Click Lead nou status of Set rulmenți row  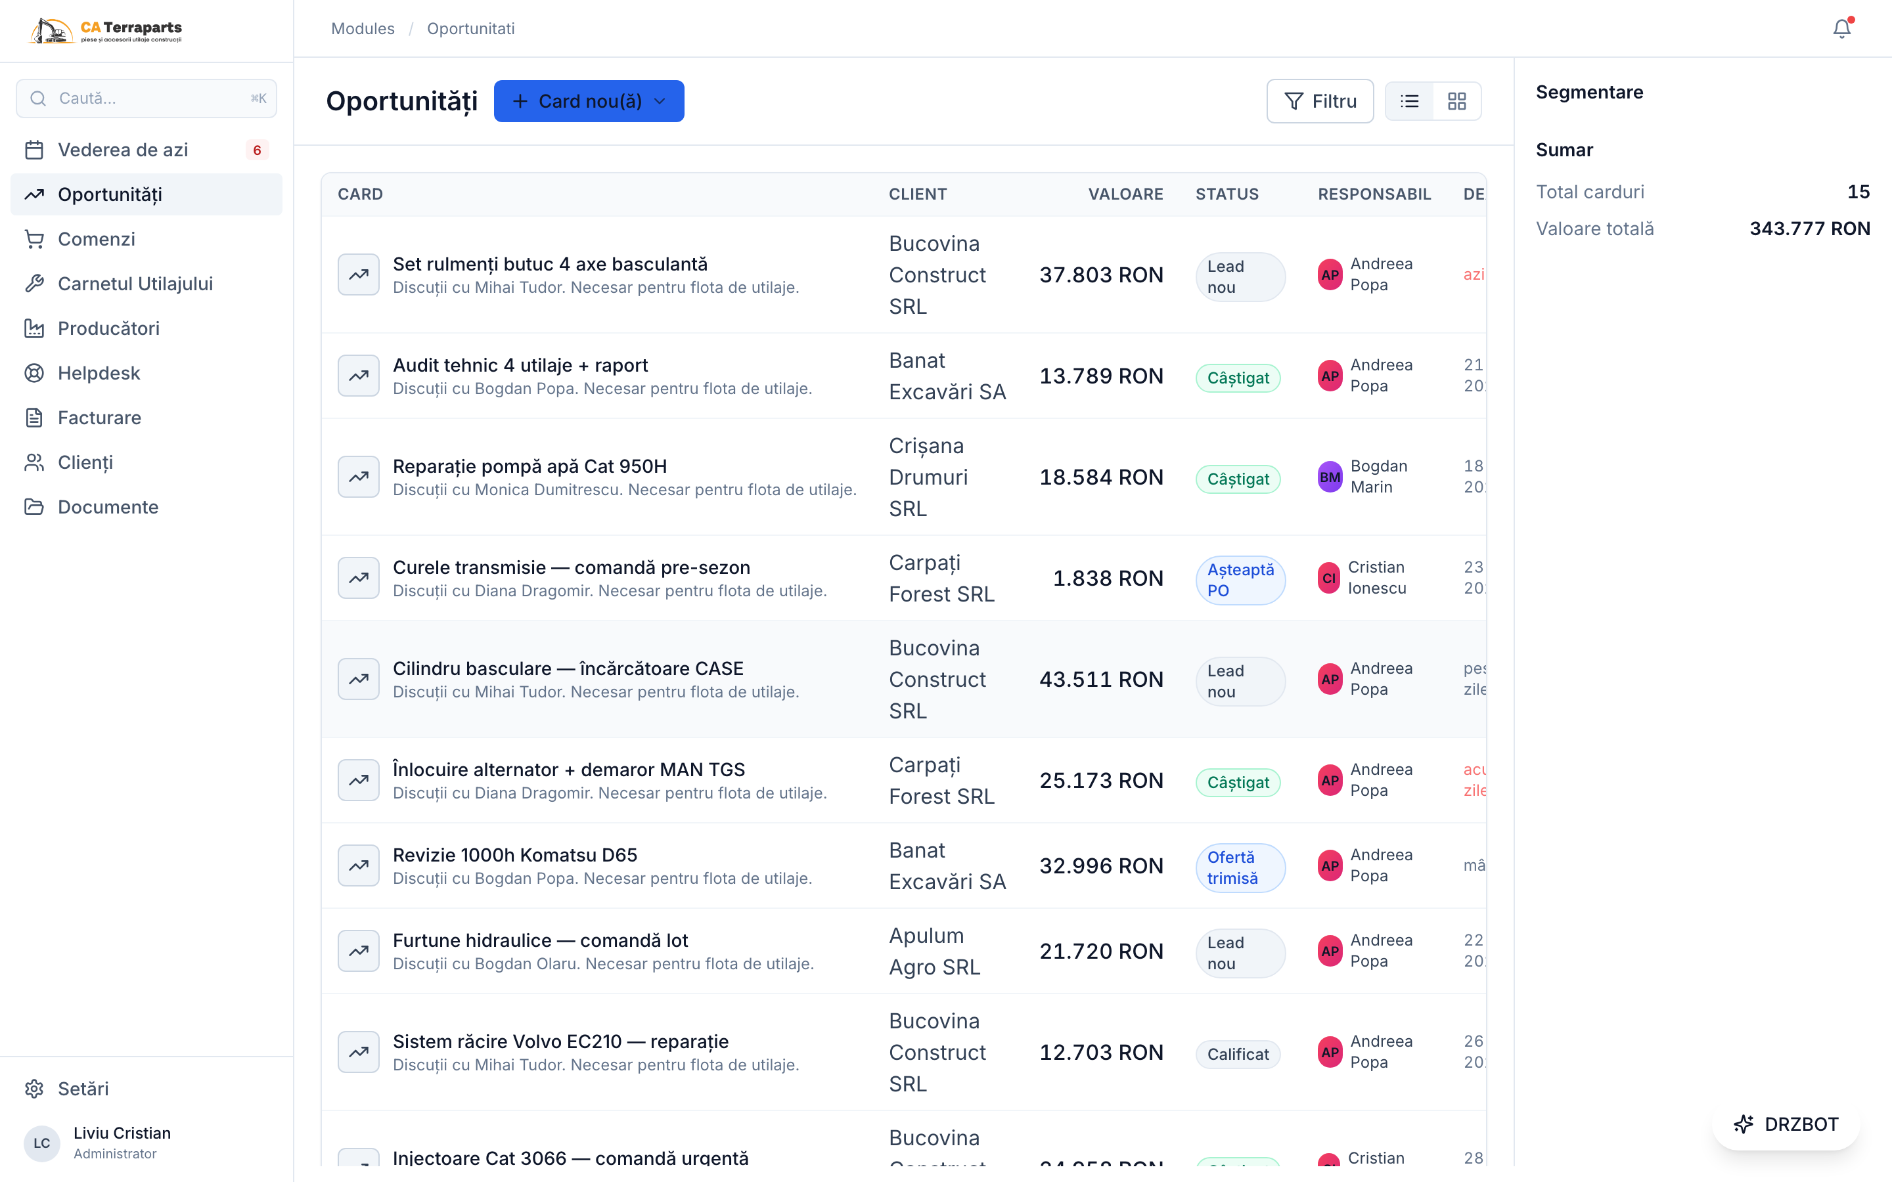click(1240, 276)
